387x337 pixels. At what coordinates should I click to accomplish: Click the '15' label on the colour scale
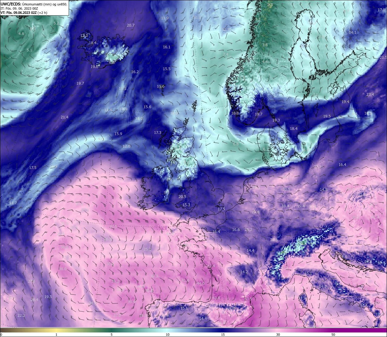coord(223,335)
